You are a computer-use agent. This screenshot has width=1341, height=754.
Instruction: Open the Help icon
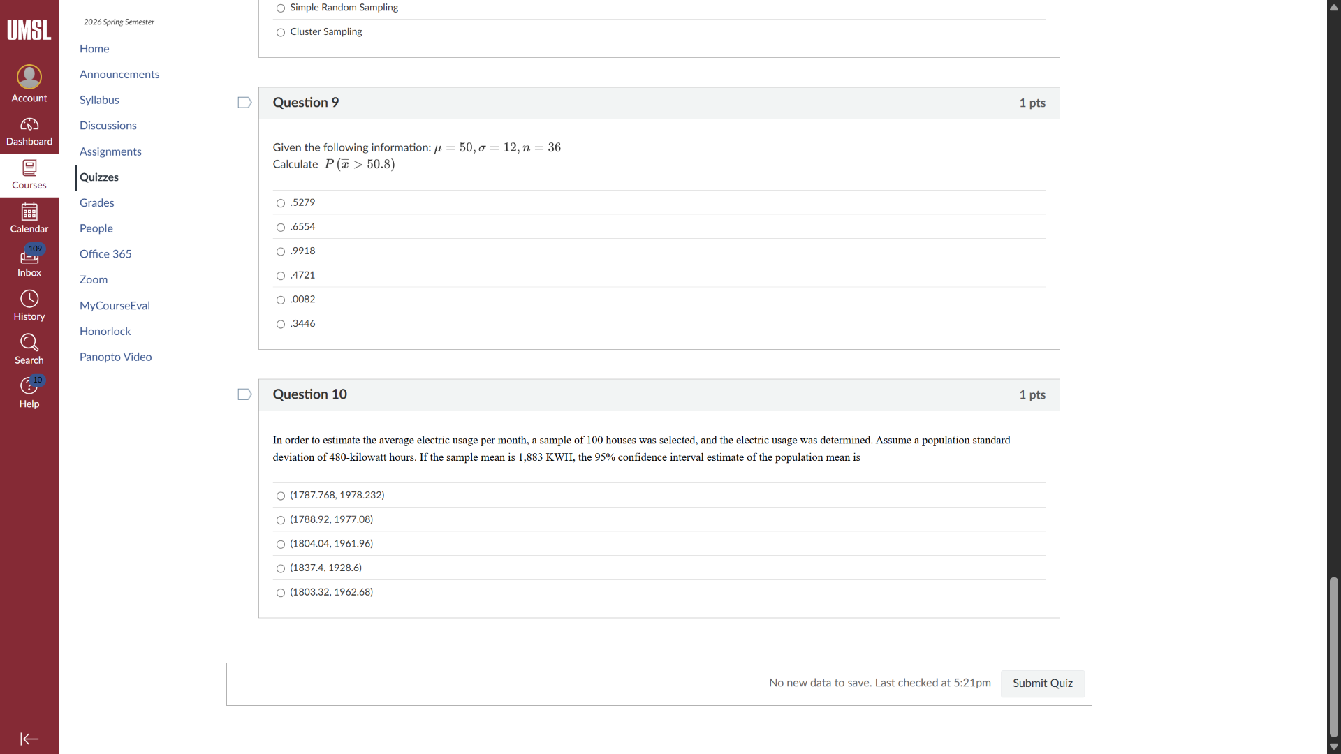[x=29, y=386]
